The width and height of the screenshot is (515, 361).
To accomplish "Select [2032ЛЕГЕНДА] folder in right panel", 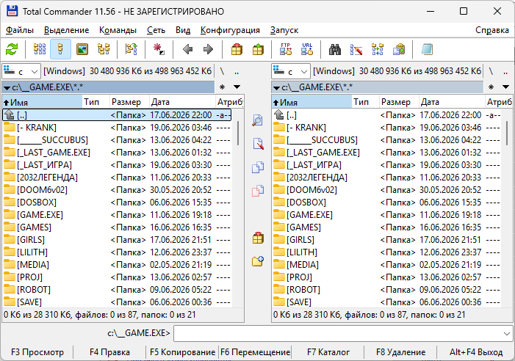I will (387, 178).
